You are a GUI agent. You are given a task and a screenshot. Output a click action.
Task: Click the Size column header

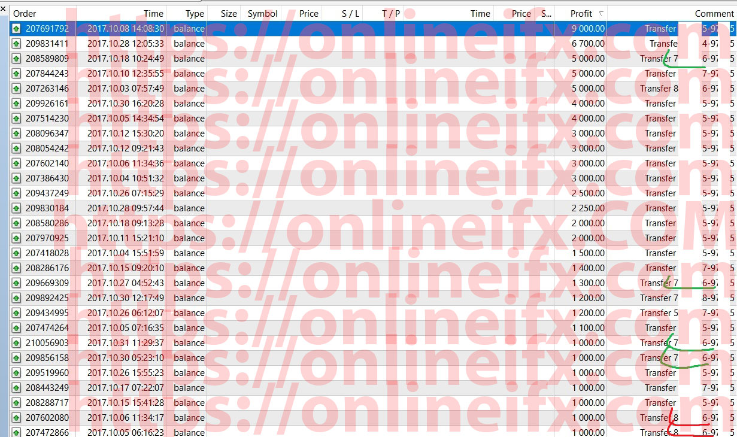coord(228,14)
